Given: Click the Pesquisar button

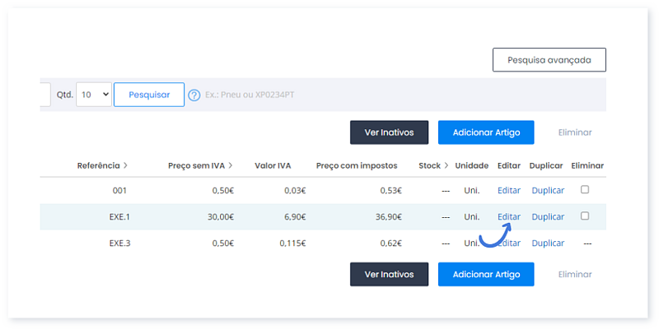Looking at the screenshot, I should click(149, 95).
